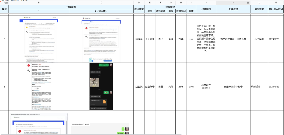Select row number 6 cell
The height and width of the screenshot is (135, 284).
tap(4, 86)
